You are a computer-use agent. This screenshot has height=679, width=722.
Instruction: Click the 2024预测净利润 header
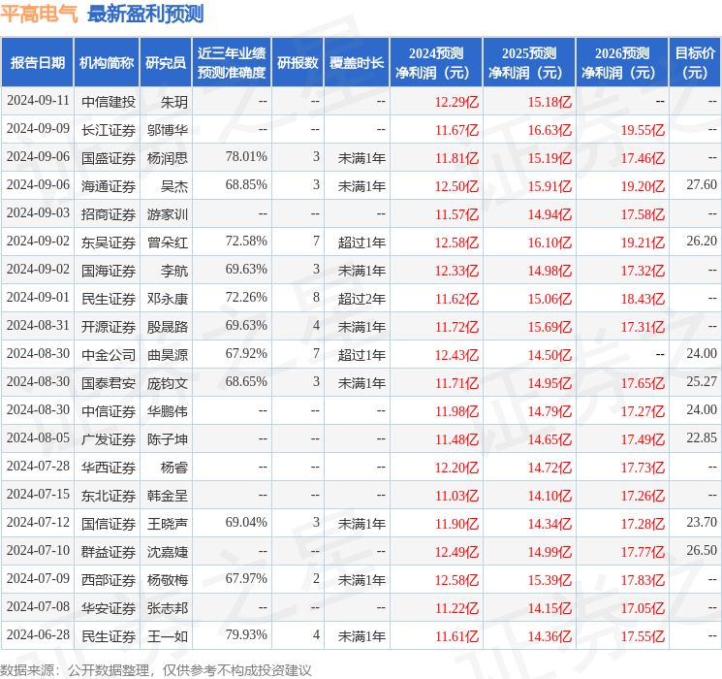[x=436, y=63]
